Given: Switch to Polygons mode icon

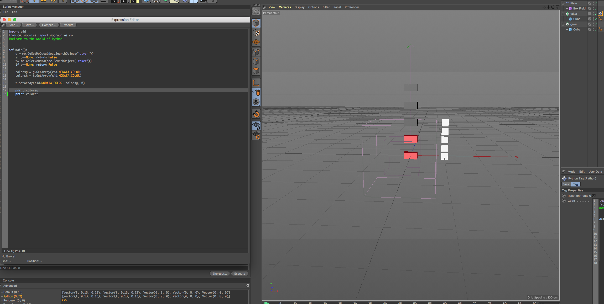Looking at the screenshot, I should tap(256, 71).
